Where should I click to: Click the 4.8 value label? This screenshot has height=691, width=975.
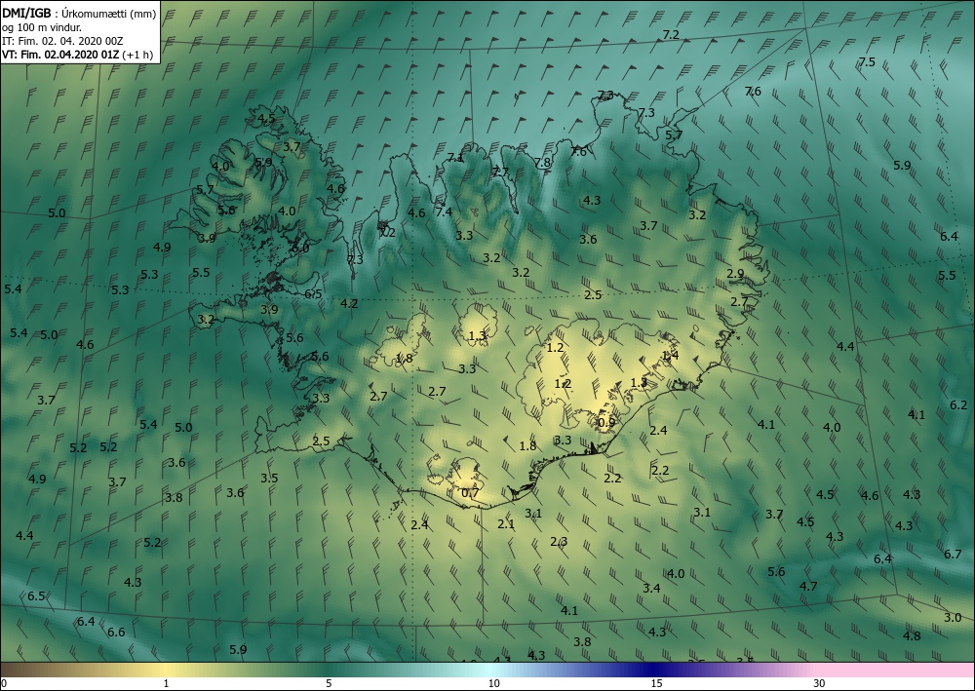[x=912, y=635]
